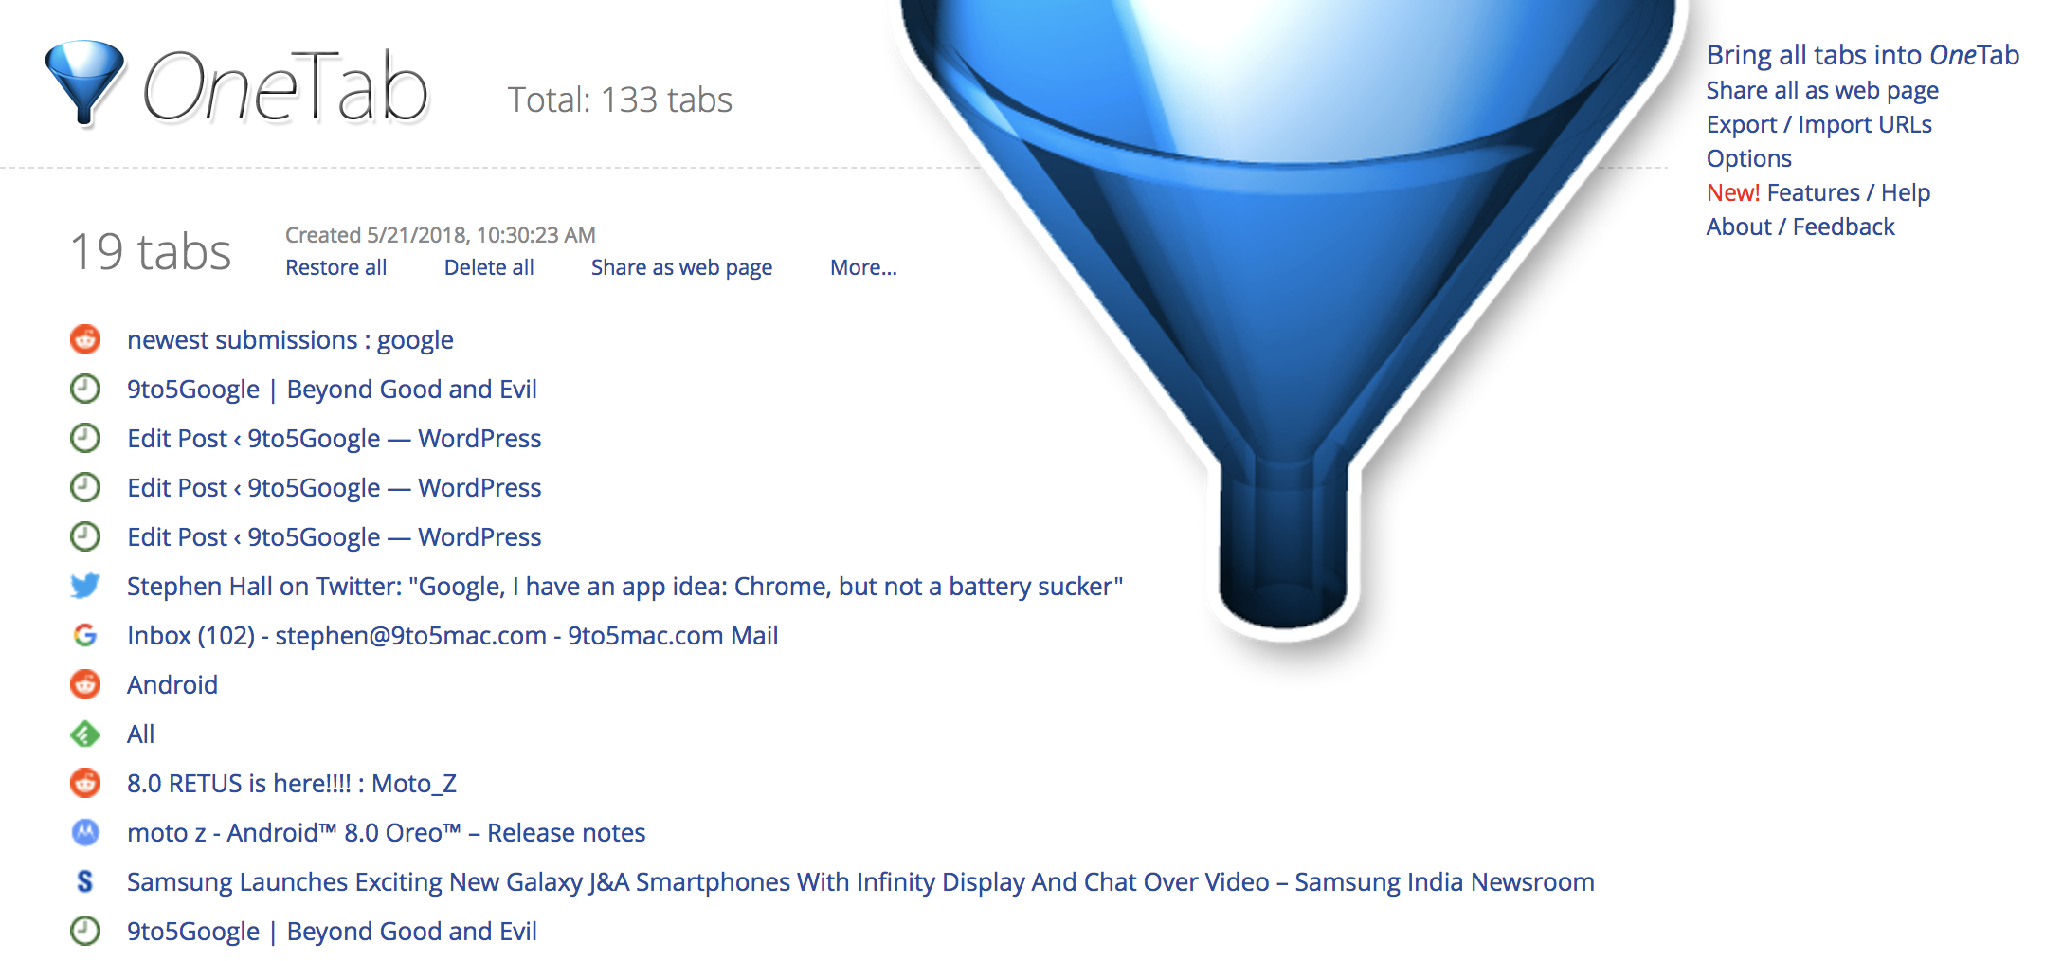
Task: Open the New! Features / Help link
Action: tap(1818, 192)
